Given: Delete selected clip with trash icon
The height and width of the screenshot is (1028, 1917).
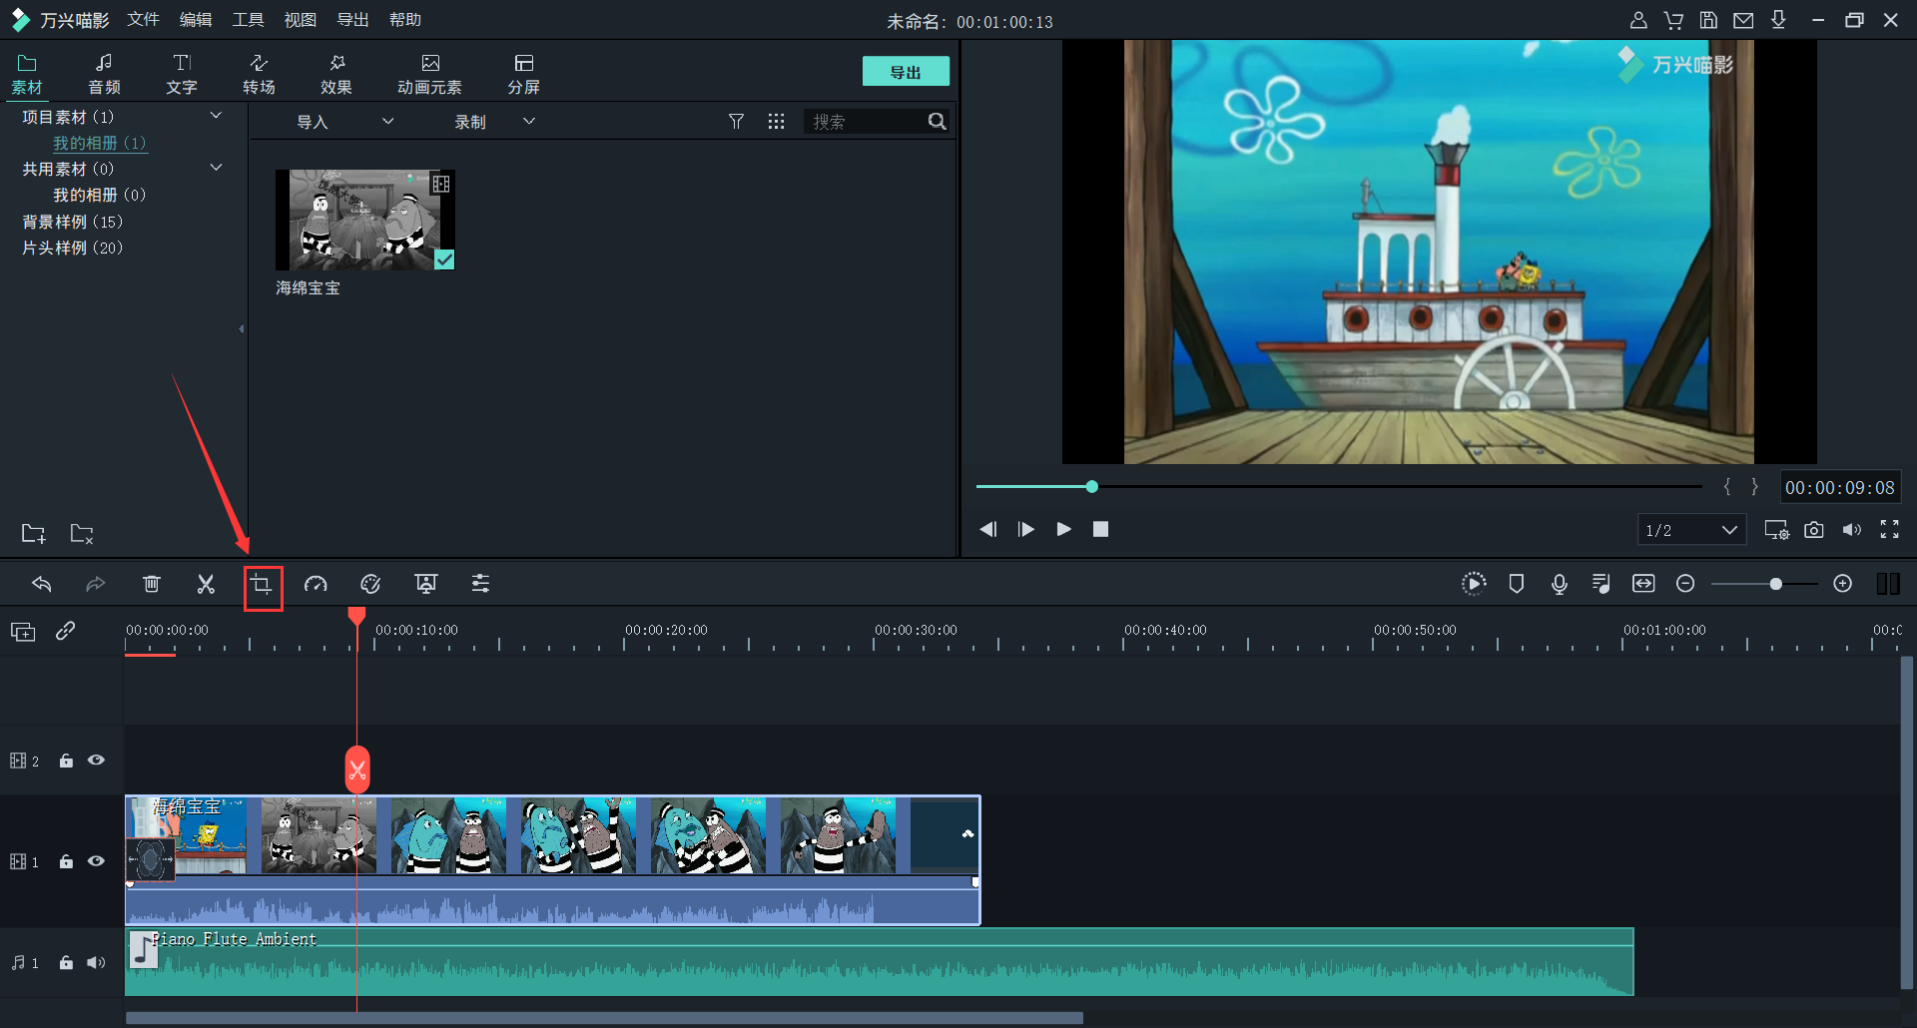Looking at the screenshot, I should (151, 585).
